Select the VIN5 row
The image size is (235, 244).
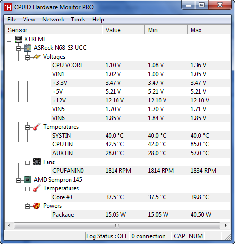point(141,109)
